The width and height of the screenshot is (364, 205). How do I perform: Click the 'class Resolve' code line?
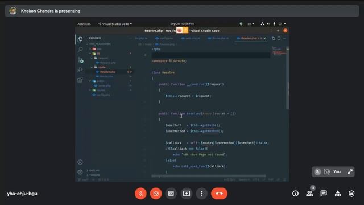163,72
